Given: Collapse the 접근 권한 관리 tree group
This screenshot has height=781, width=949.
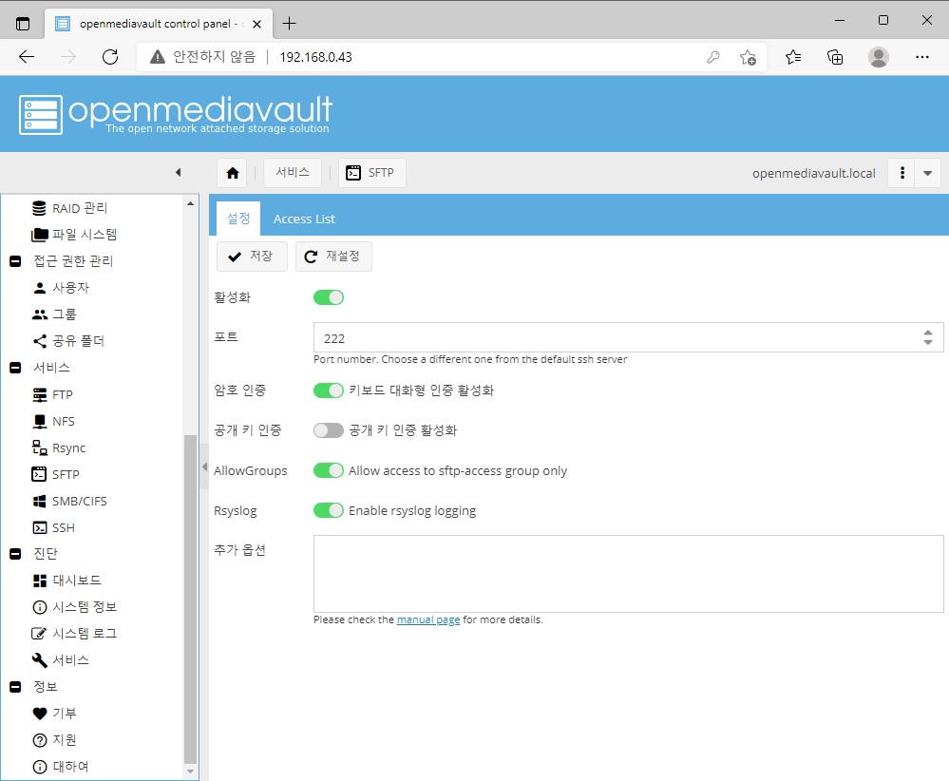Looking at the screenshot, I should pos(16,261).
